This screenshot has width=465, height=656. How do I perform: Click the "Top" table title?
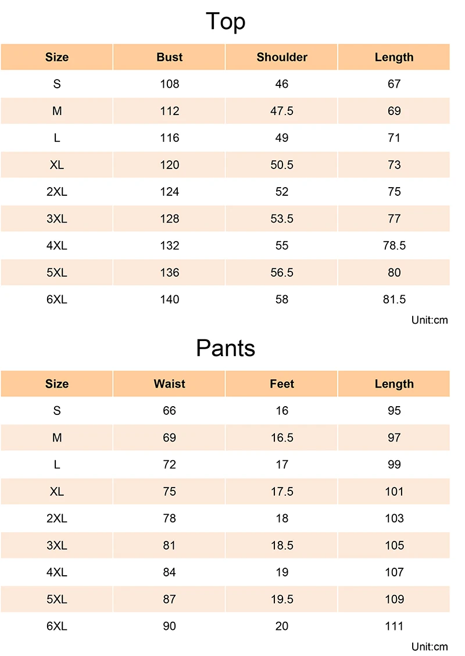tap(226, 22)
